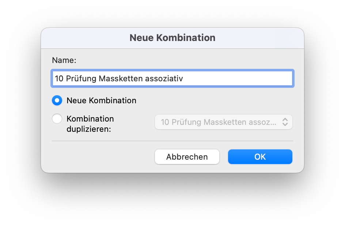Select the Neue Kombination radio button
This screenshot has height=227, width=345.
click(57, 100)
